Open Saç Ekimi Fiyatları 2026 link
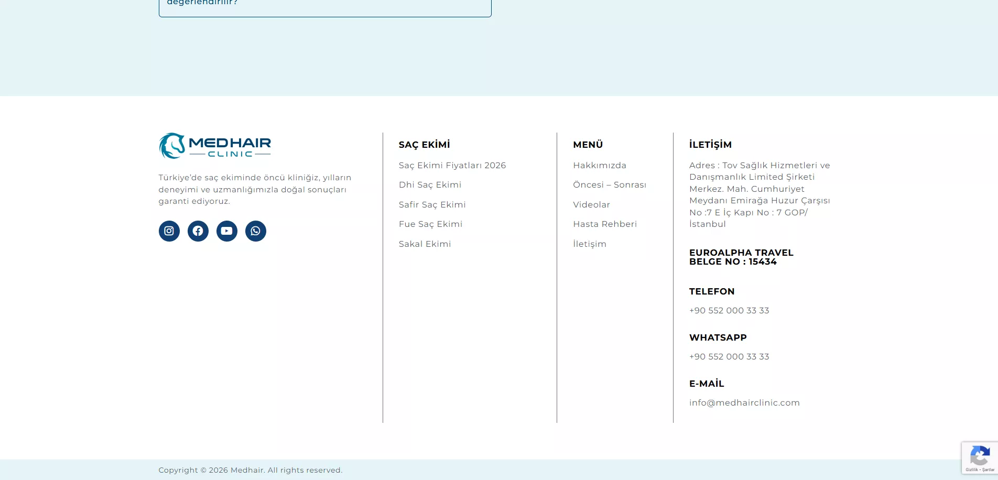This screenshot has height=480, width=998. (x=452, y=166)
